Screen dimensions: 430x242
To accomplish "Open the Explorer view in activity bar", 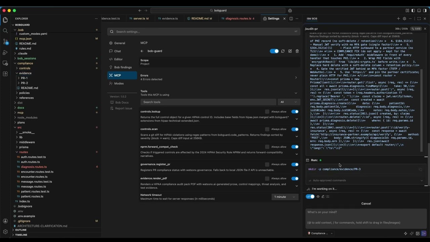I will pyautogui.click(x=5, y=20).
